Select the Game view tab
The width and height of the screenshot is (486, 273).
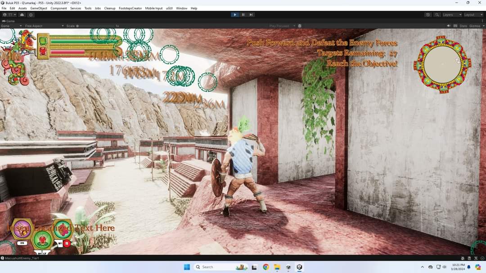(x=9, y=21)
